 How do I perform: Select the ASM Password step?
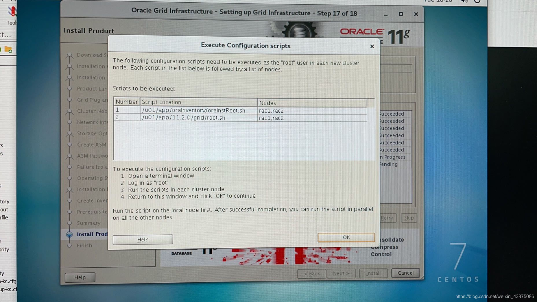pos(92,156)
